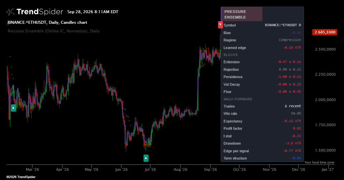Click the Extension value -0.47 w 0.11
Image resolution: width=344 pixels, height=180 pixels.
[x=289, y=62]
